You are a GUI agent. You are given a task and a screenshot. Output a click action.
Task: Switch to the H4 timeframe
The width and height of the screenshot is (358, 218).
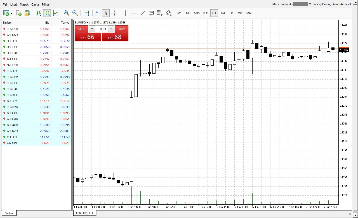point(223,13)
